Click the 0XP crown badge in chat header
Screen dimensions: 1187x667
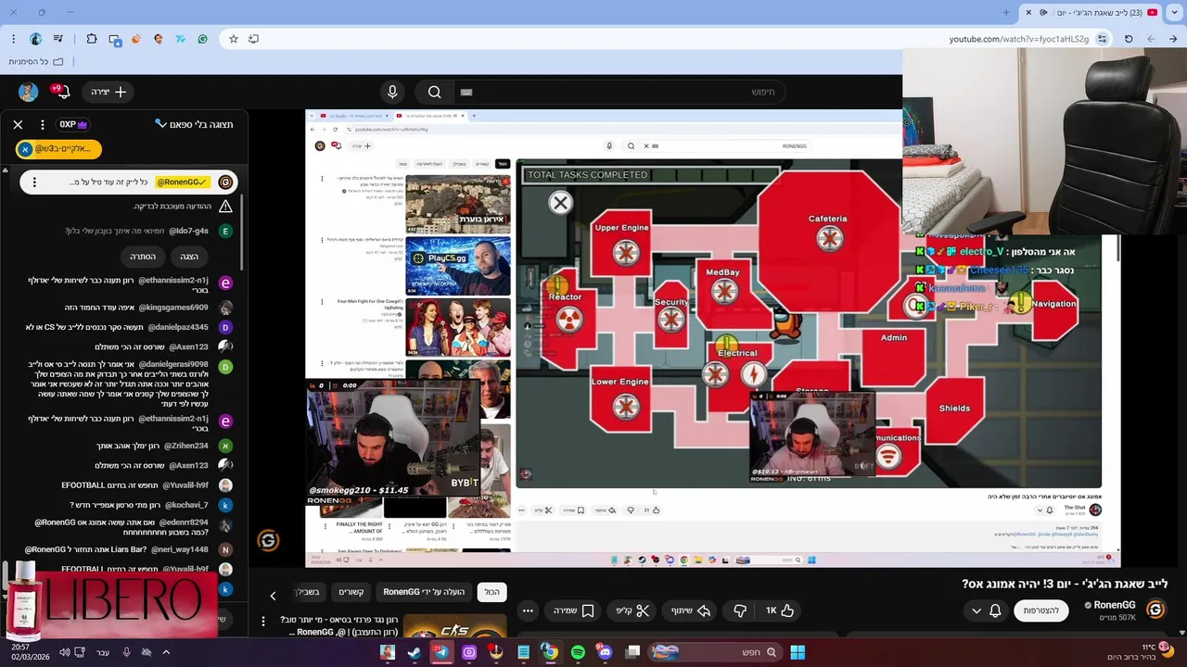[74, 124]
